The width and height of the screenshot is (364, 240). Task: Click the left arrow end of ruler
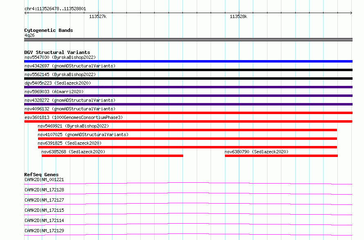[25, 13]
